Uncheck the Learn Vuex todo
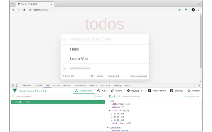 (64, 68)
